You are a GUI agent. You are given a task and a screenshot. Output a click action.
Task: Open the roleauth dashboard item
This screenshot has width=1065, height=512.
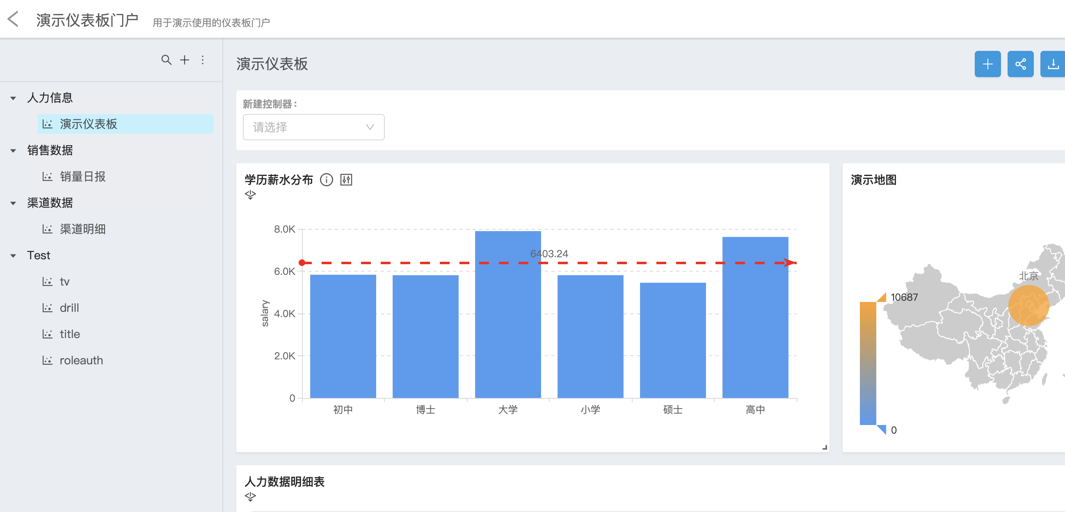pyautogui.click(x=81, y=360)
